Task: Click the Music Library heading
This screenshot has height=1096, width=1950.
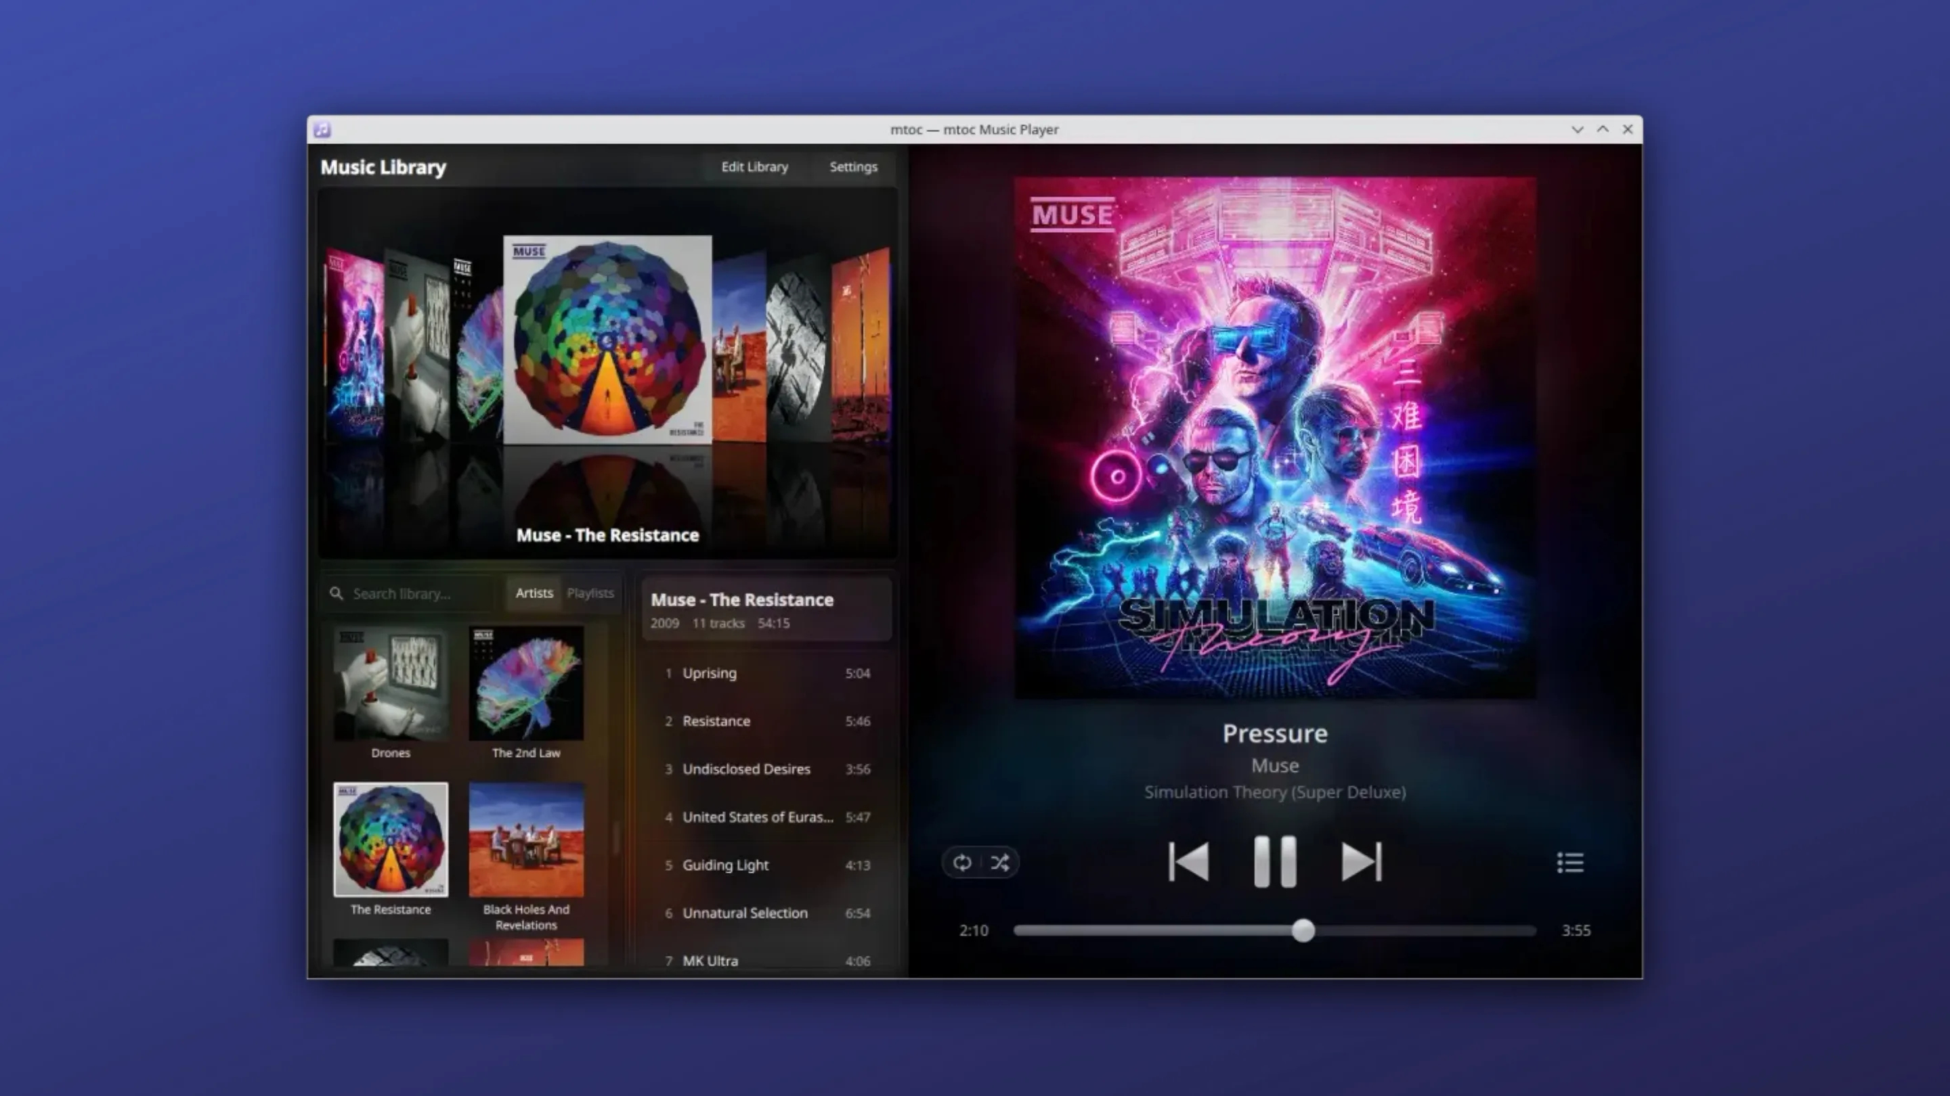Action: [x=383, y=167]
